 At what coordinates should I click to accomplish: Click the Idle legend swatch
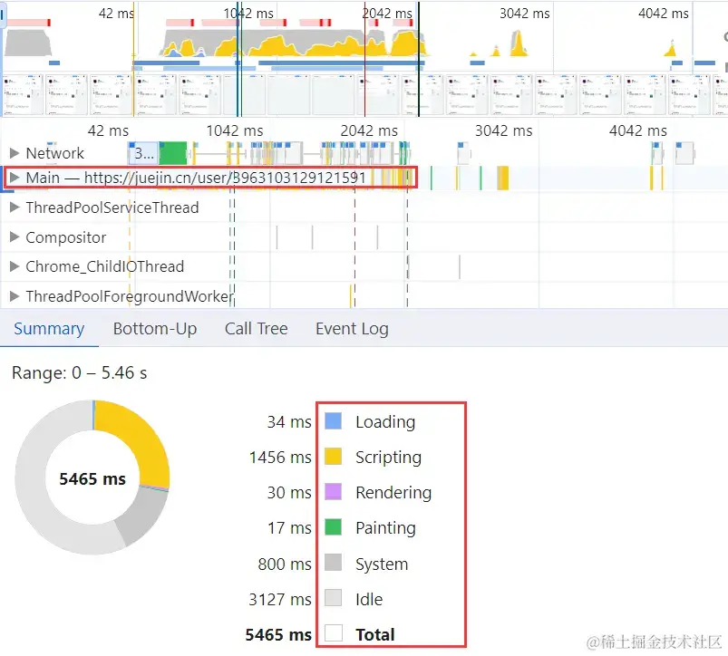pos(333,598)
